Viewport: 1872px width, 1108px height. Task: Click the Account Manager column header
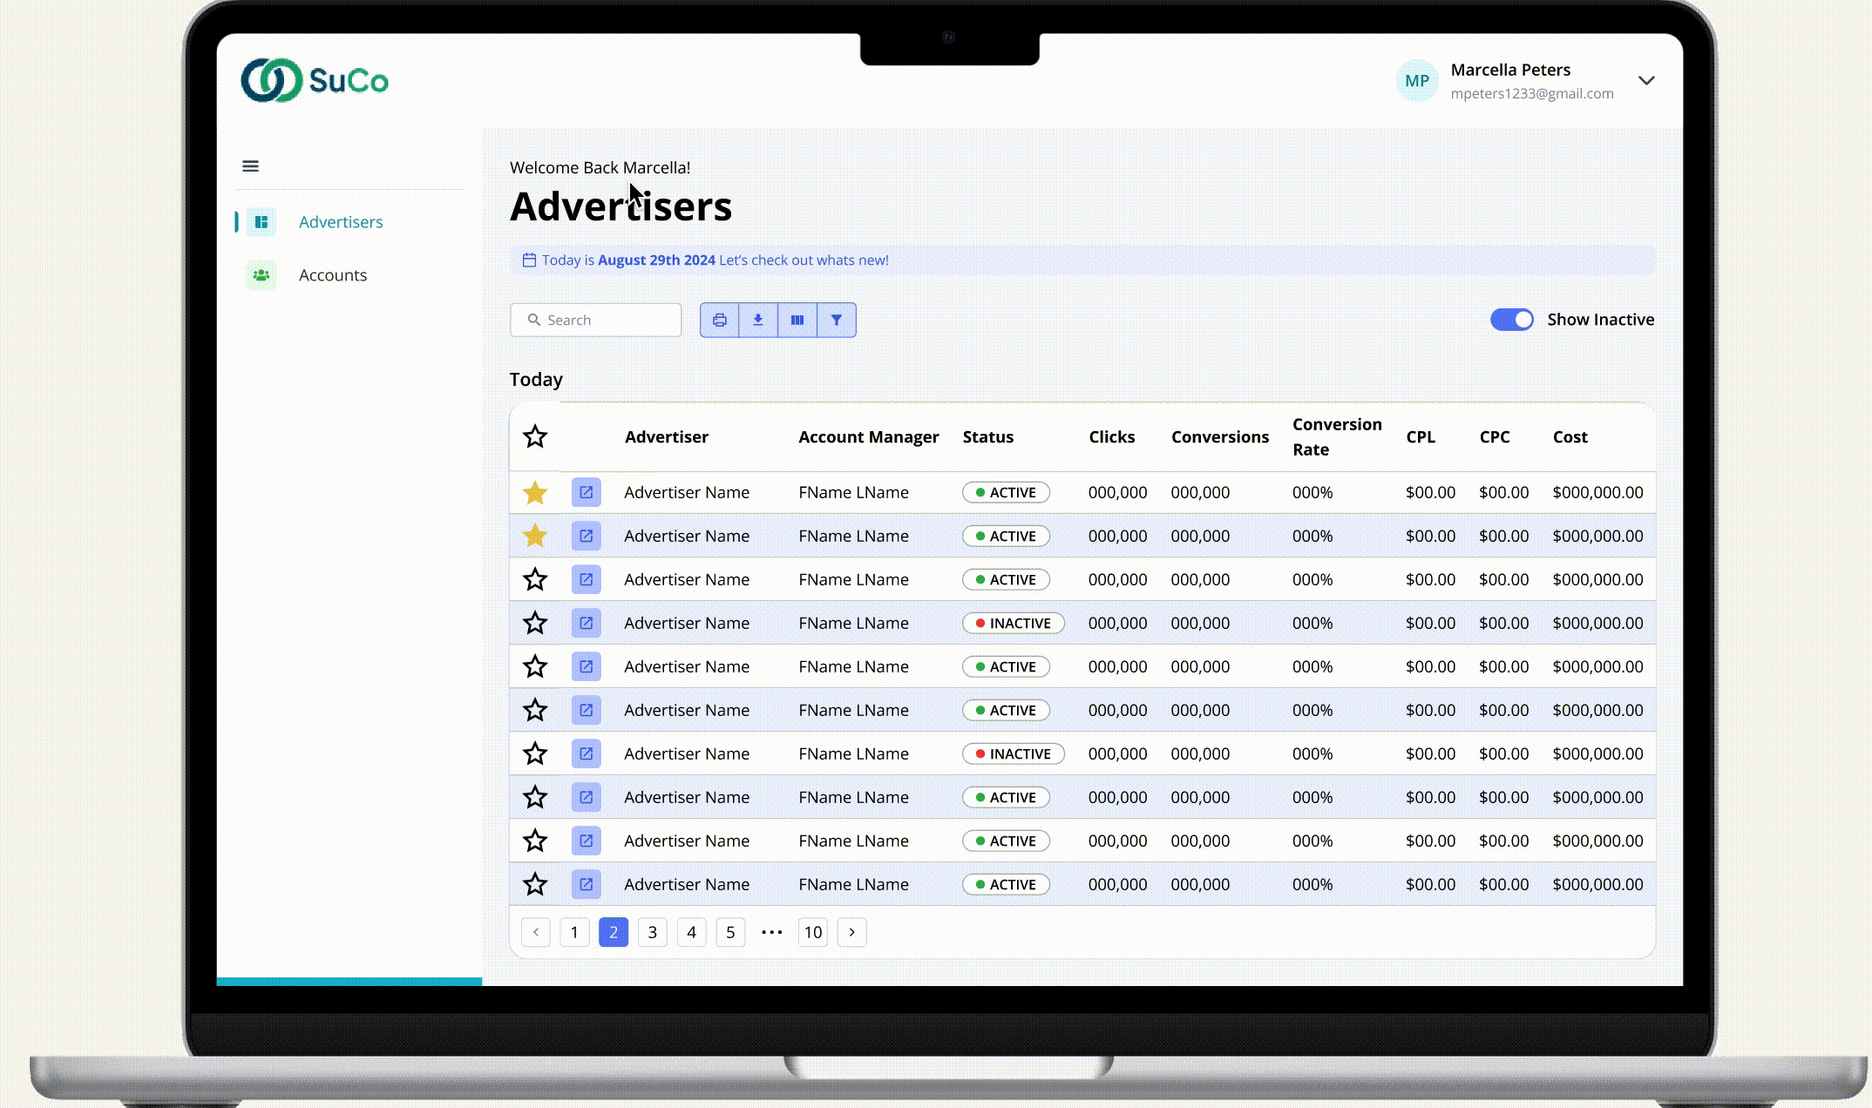(869, 436)
